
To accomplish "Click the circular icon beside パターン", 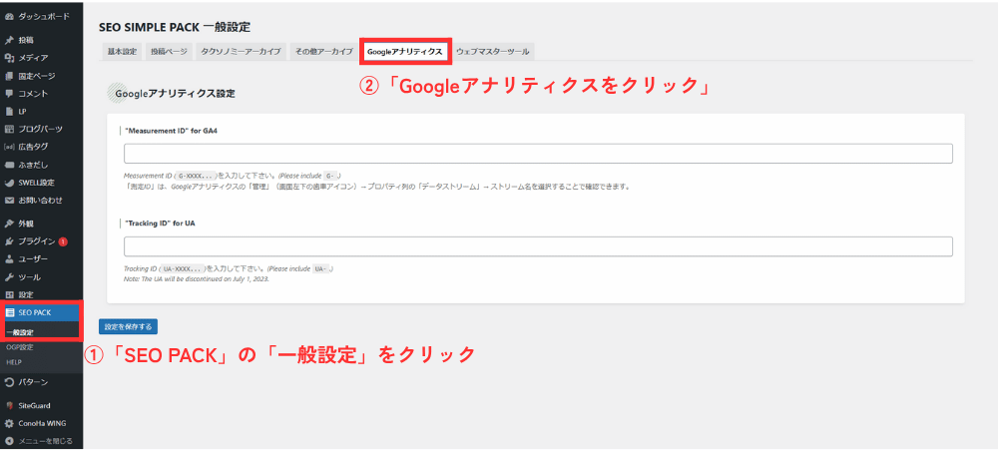I will click(x=9, y=382).
